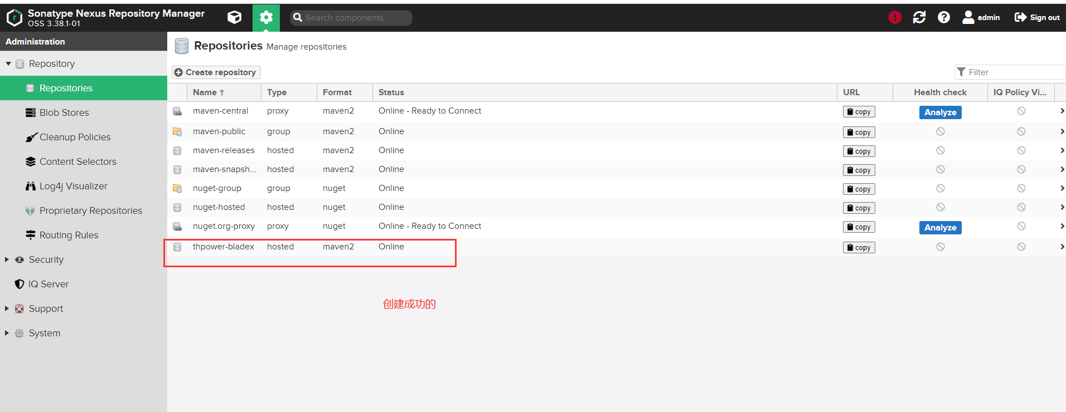
Task: Collapse the Repository tree node
Action: [x=8, y=63]
